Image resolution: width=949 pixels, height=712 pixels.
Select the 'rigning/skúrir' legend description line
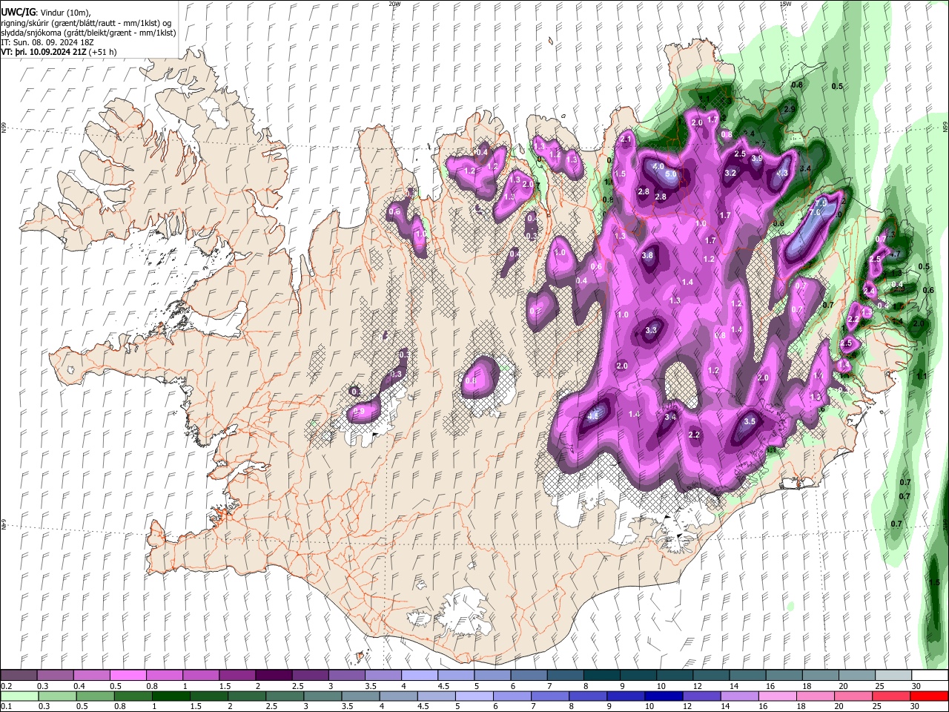(86, 22)
